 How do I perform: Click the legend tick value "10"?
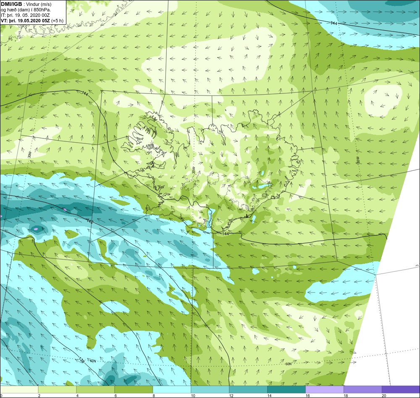[x=193, y=395]
